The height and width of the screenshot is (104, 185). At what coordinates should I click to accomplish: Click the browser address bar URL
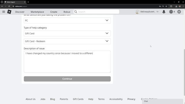click(21, 6)
